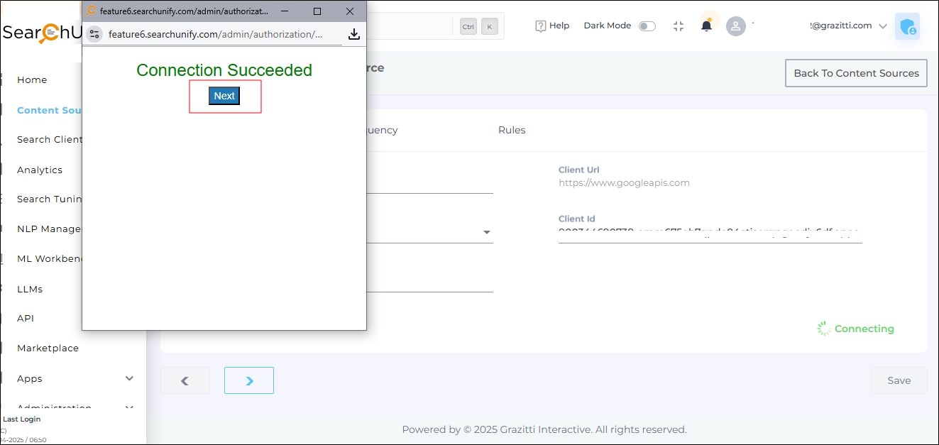939x445 pixels.
Task: Expand the Administration sidebar section
Action: [129, 407]
